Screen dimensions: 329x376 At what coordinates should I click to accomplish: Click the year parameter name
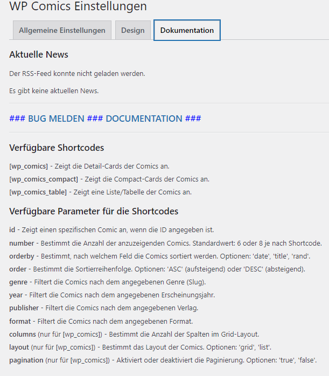(x=16, y=295)
